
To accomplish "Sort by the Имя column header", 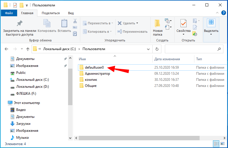I will pos(82,59).
